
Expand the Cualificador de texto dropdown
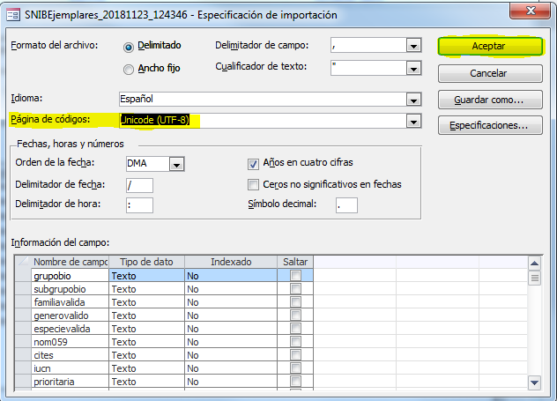click(x=412, y=68)
